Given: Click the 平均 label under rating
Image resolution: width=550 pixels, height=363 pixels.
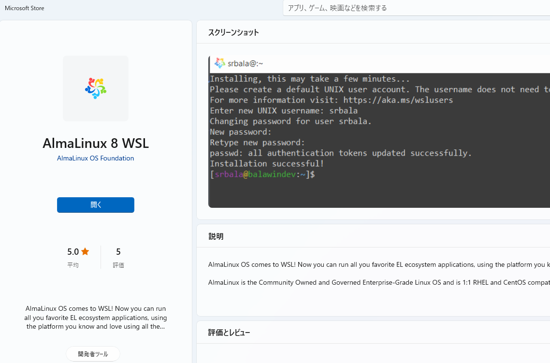Looking at the screenshot, I should pyautogui.click(x=73, y=265).
